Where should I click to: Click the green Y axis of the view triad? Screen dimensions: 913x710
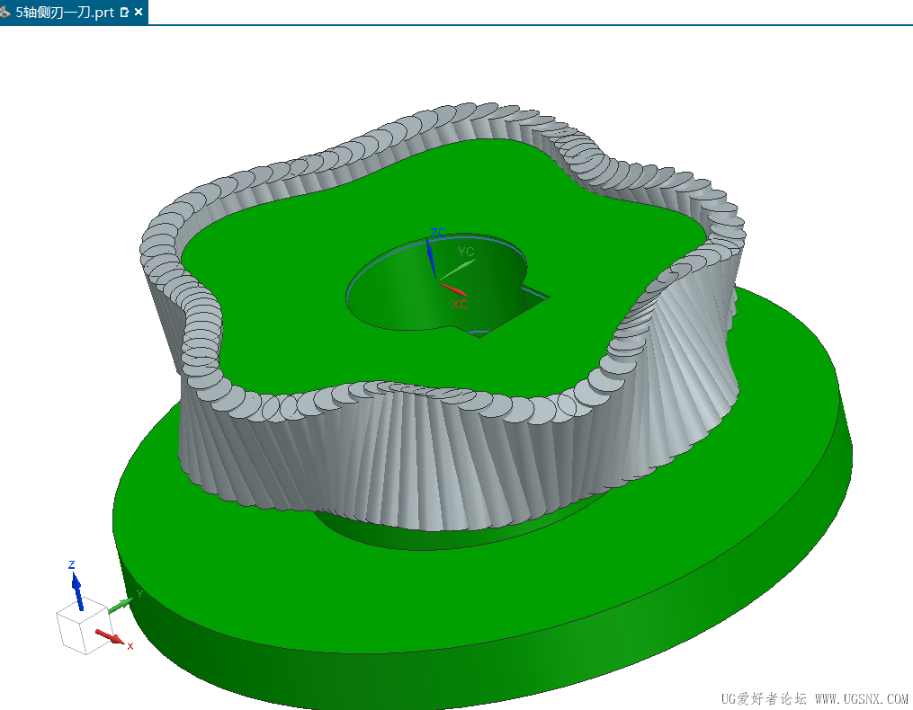click(x=121, y=605)
